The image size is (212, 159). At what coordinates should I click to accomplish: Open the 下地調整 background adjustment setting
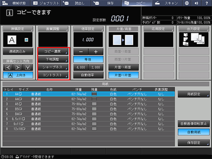[53, 59]
